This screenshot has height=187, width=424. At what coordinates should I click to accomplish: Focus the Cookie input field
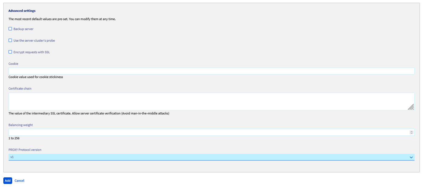coord(211,71)
